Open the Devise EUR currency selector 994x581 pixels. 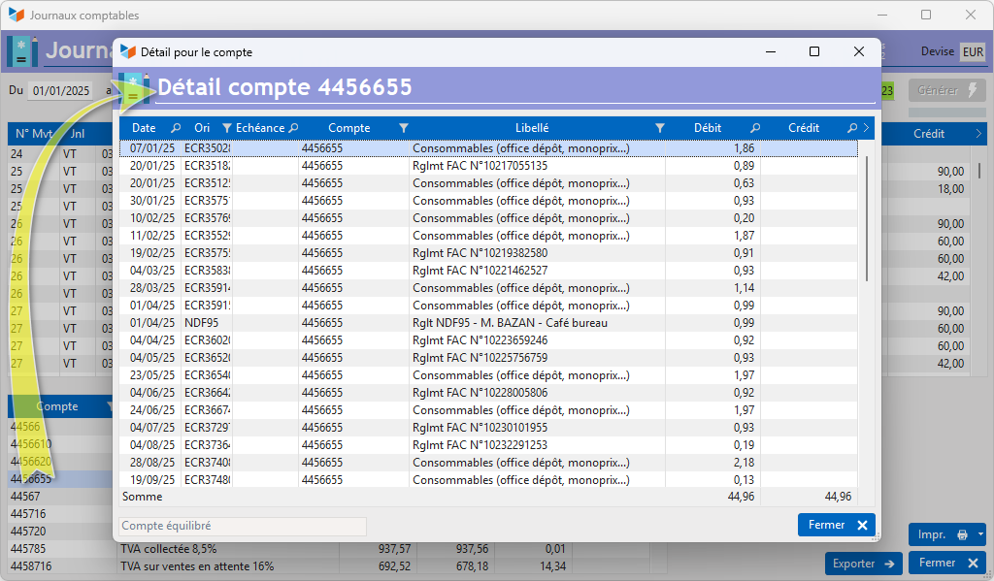point(972,52)
